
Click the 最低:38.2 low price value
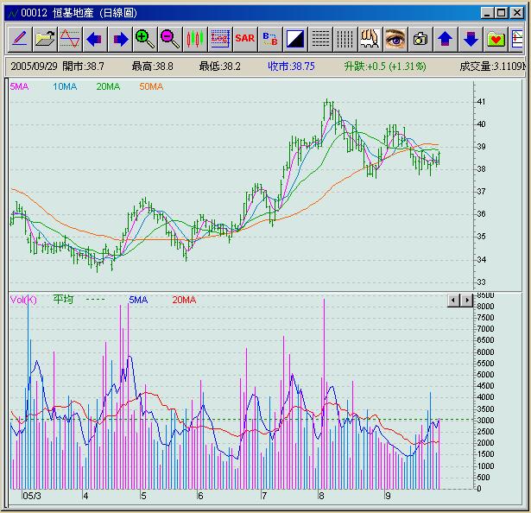coord(220,66)
